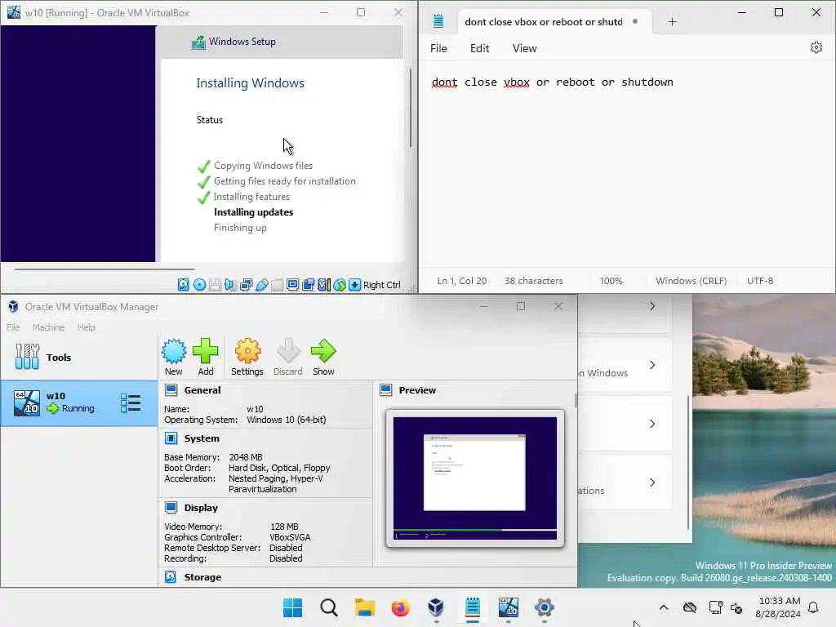Open Notepad settings gear
836x627 pixels.
click(816, 47)
